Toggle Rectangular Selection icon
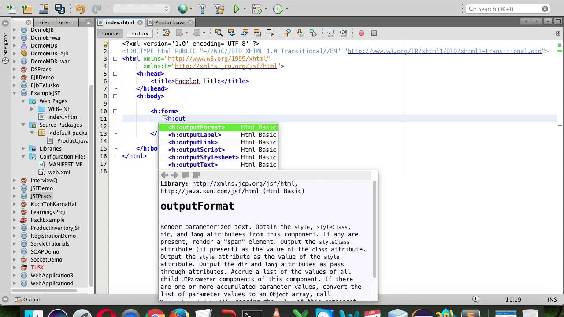564x317 pixels. point(270,33)
